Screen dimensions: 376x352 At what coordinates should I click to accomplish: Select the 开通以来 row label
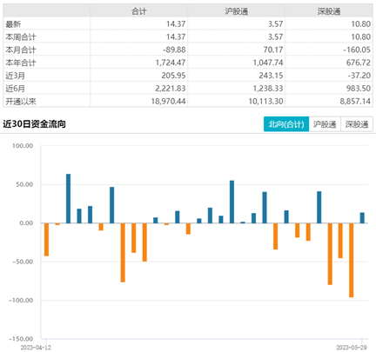pos(21,102)
